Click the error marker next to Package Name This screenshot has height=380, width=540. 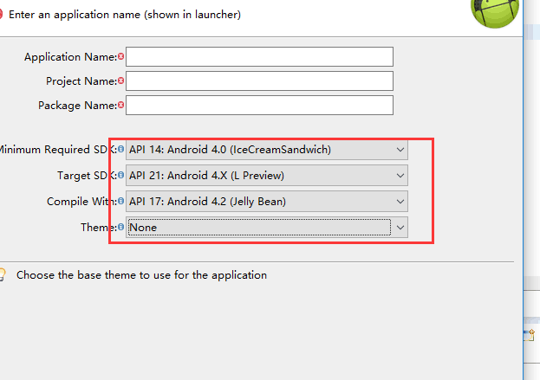[120, 105]
